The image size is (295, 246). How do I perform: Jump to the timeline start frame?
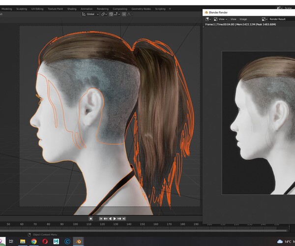101,218
